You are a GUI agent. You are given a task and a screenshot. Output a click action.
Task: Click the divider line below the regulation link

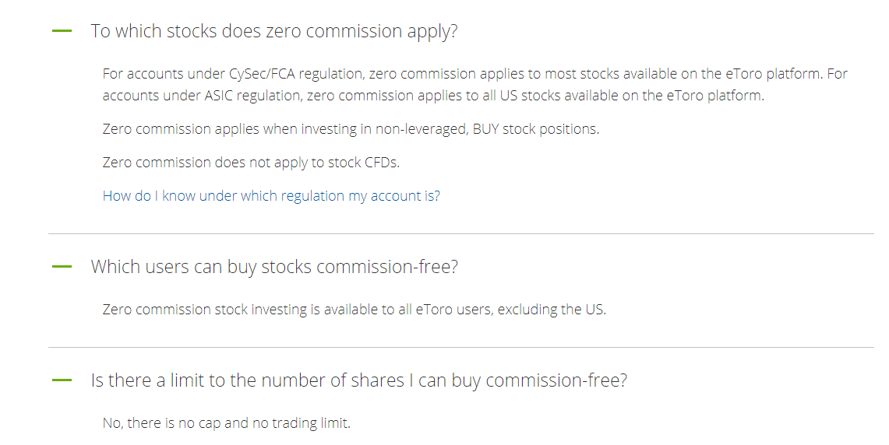click(x=461, y=233)
